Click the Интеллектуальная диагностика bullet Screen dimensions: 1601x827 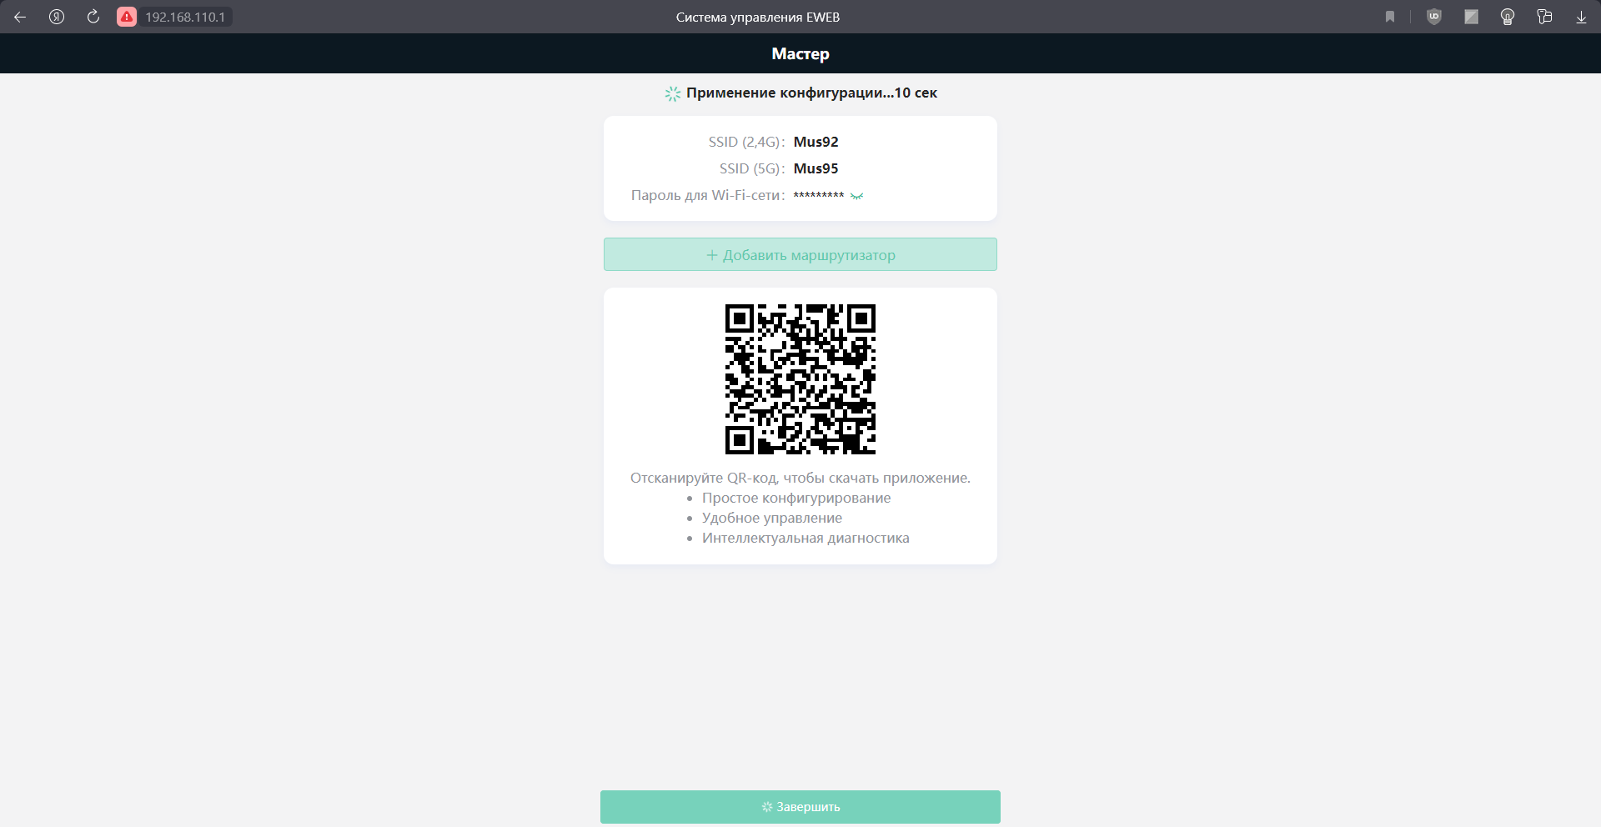tap(806, 538)
